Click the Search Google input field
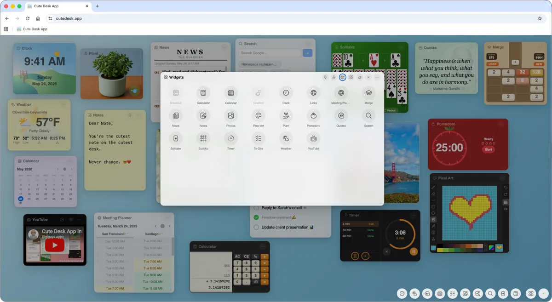 tap(270, 53)
